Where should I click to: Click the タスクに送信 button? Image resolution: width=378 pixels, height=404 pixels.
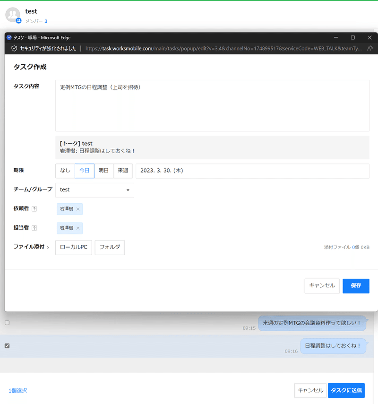pos(346,390)
